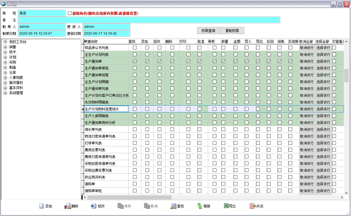This screenshot has height=216, width=351.
Task: Click the 备注 remarks input field
Action: [x=149, y=20]
